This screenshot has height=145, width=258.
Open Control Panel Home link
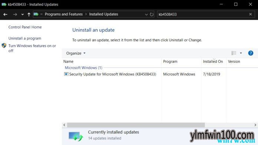click(25, 27)
